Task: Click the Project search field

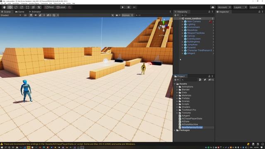Action: click(x=189, y=80)
